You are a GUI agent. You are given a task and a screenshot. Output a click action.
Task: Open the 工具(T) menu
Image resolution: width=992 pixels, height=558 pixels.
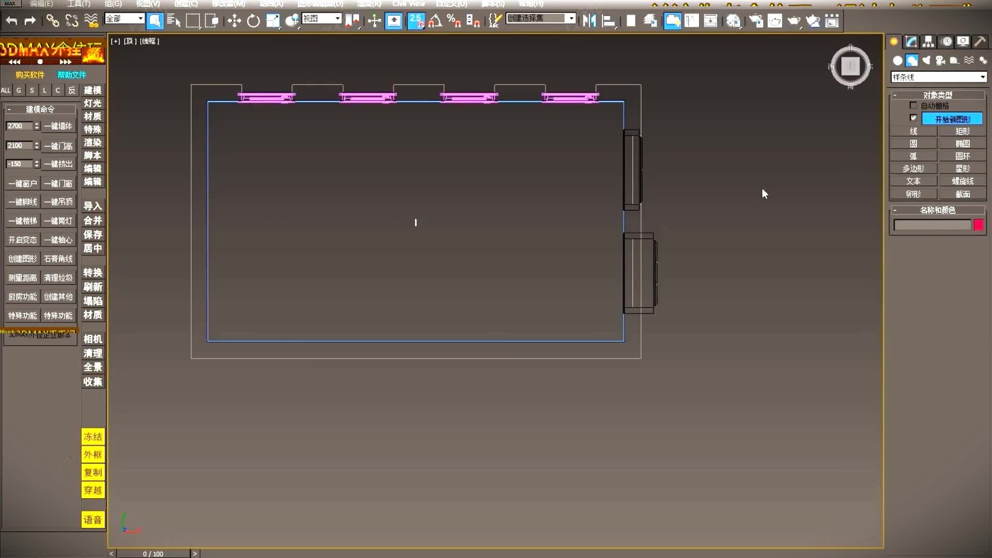click(x=79, y=4)
